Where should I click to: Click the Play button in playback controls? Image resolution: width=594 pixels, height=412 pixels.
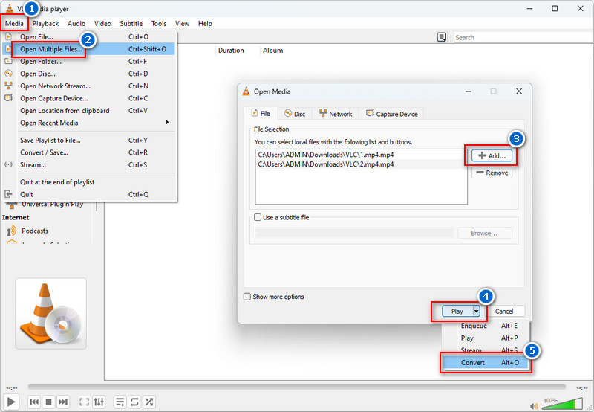click(11, 402)
